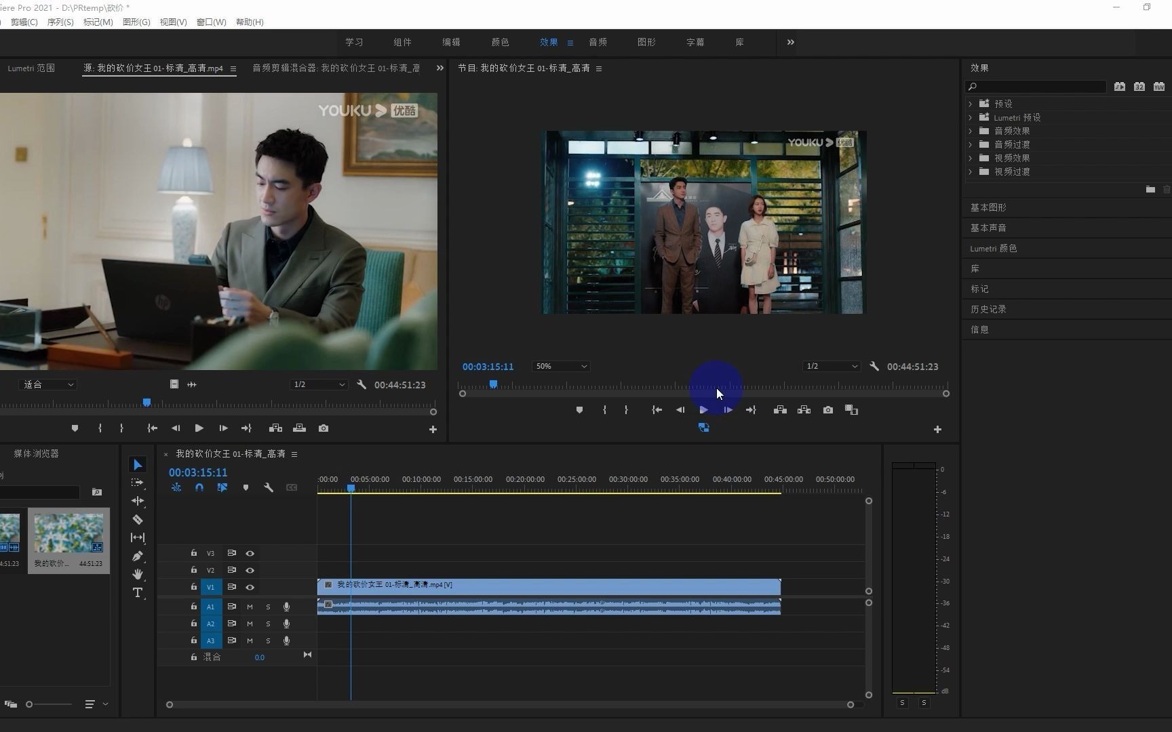Play the program monitor sequence
Viewport: 1172px width, 732px height.
point(703,410)
